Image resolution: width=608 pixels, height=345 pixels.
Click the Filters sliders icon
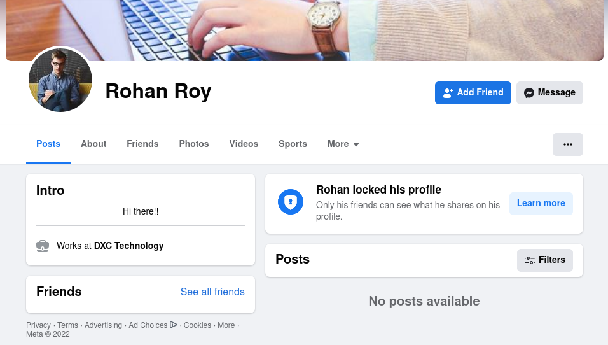[x=530, y=260]
